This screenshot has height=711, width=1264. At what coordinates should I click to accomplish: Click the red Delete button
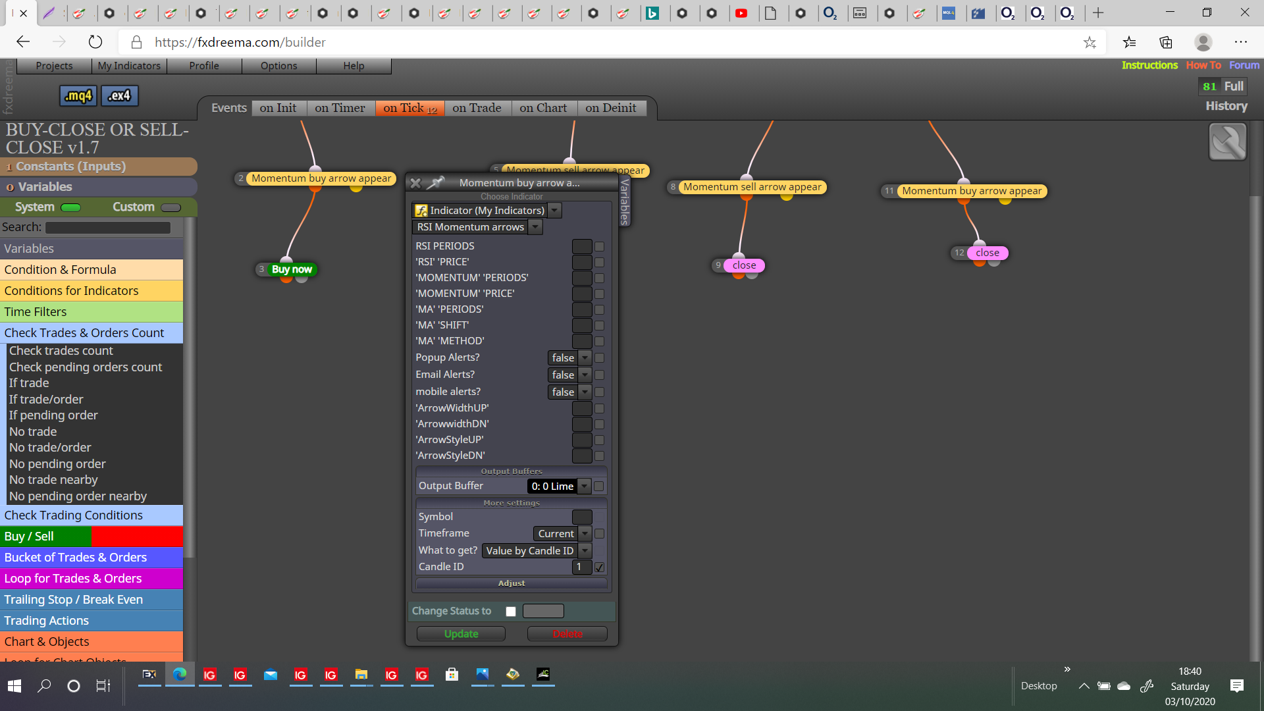point(567,634)
